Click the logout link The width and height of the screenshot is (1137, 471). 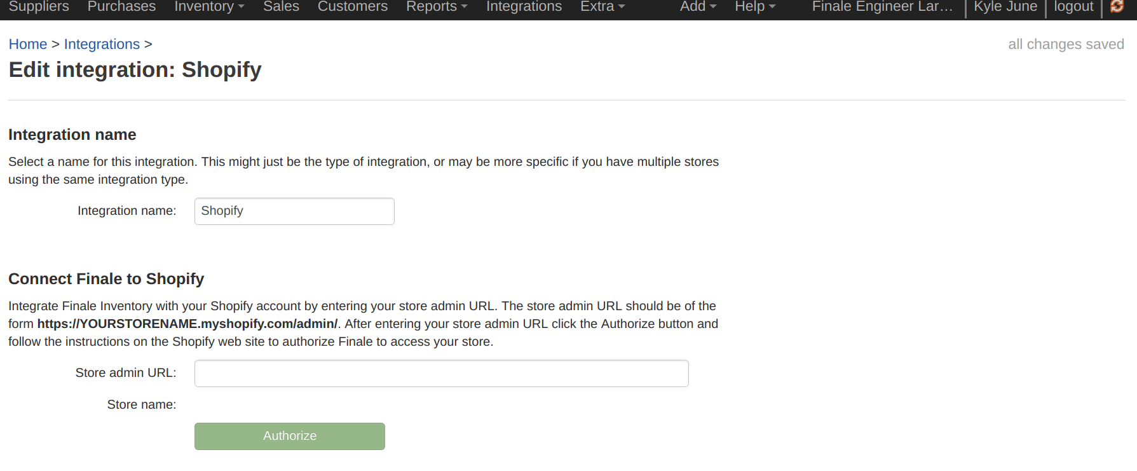tap(1073, 6)
